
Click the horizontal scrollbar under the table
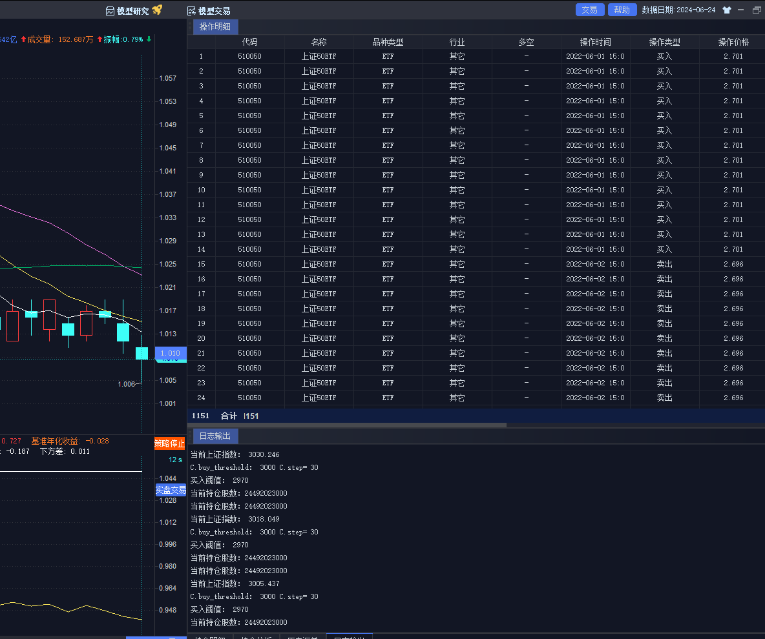[347, 425]
